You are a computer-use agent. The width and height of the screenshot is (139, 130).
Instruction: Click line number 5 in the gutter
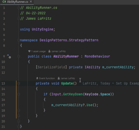click(x=4, y=29)
